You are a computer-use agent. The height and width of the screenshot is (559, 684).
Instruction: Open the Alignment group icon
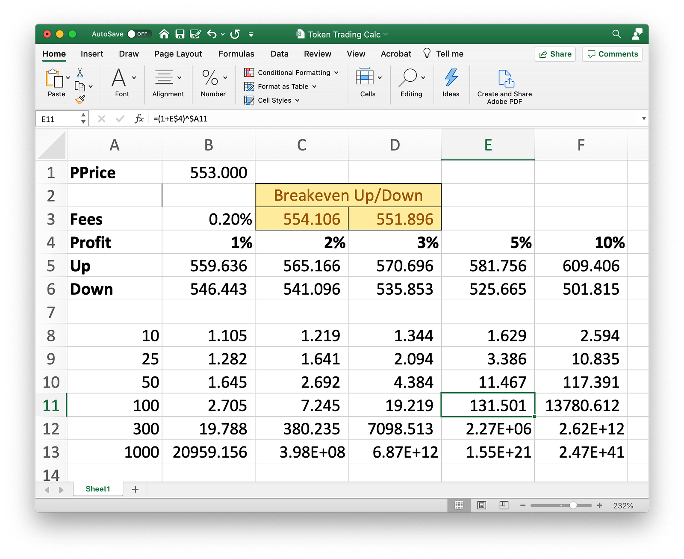[x=164, y=77]
